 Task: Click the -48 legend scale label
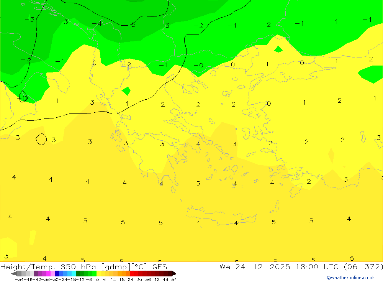(28, 279)
